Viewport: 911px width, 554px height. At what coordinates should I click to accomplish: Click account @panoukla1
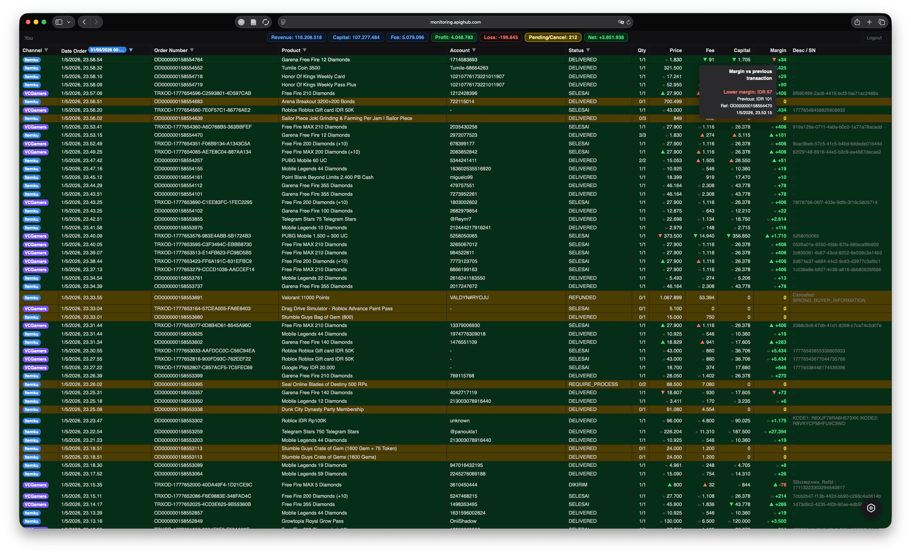pyautogui.click(x=463, y=432)
